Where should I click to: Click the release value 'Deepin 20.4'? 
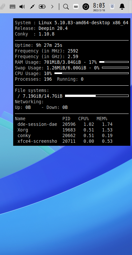coord(53,28)
